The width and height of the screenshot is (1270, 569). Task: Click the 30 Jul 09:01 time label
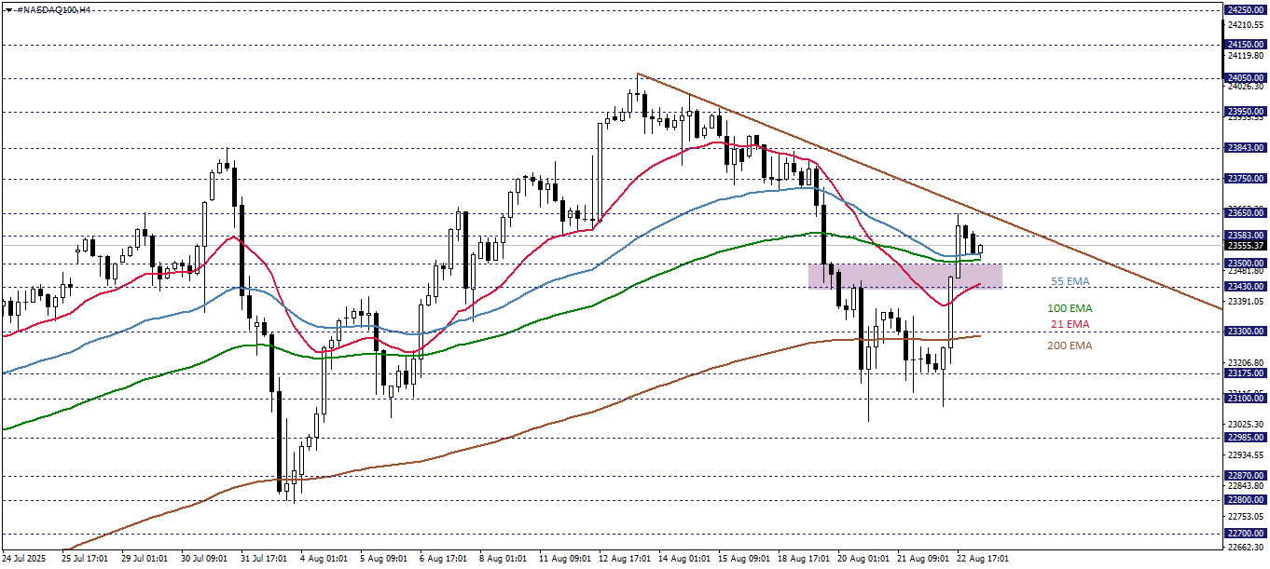pos(203,560)
